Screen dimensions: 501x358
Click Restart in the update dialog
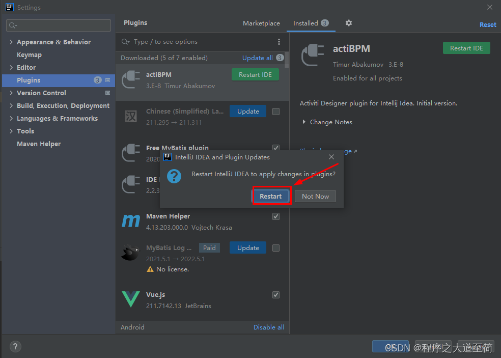tap(271, 196)
